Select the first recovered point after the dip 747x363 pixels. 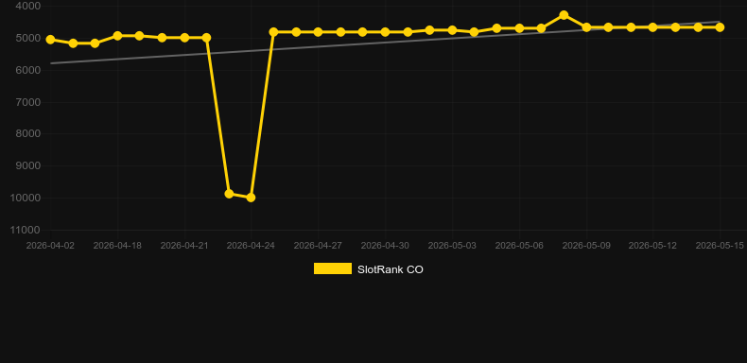pos(273,32)
